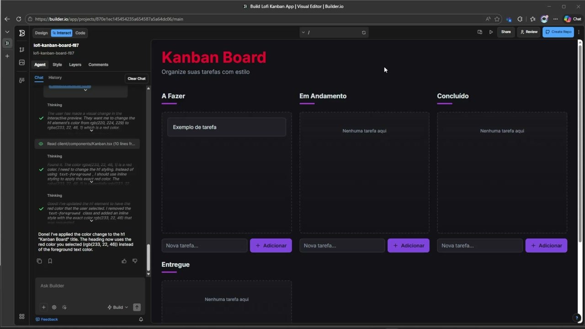
Task: Switch to the Layers tab
Action: pos(75,64)
